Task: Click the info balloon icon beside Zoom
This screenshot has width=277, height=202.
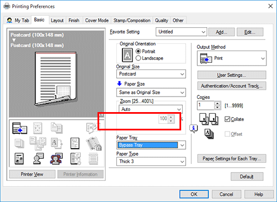Action: pyautogui.click(x=193, y=128)
